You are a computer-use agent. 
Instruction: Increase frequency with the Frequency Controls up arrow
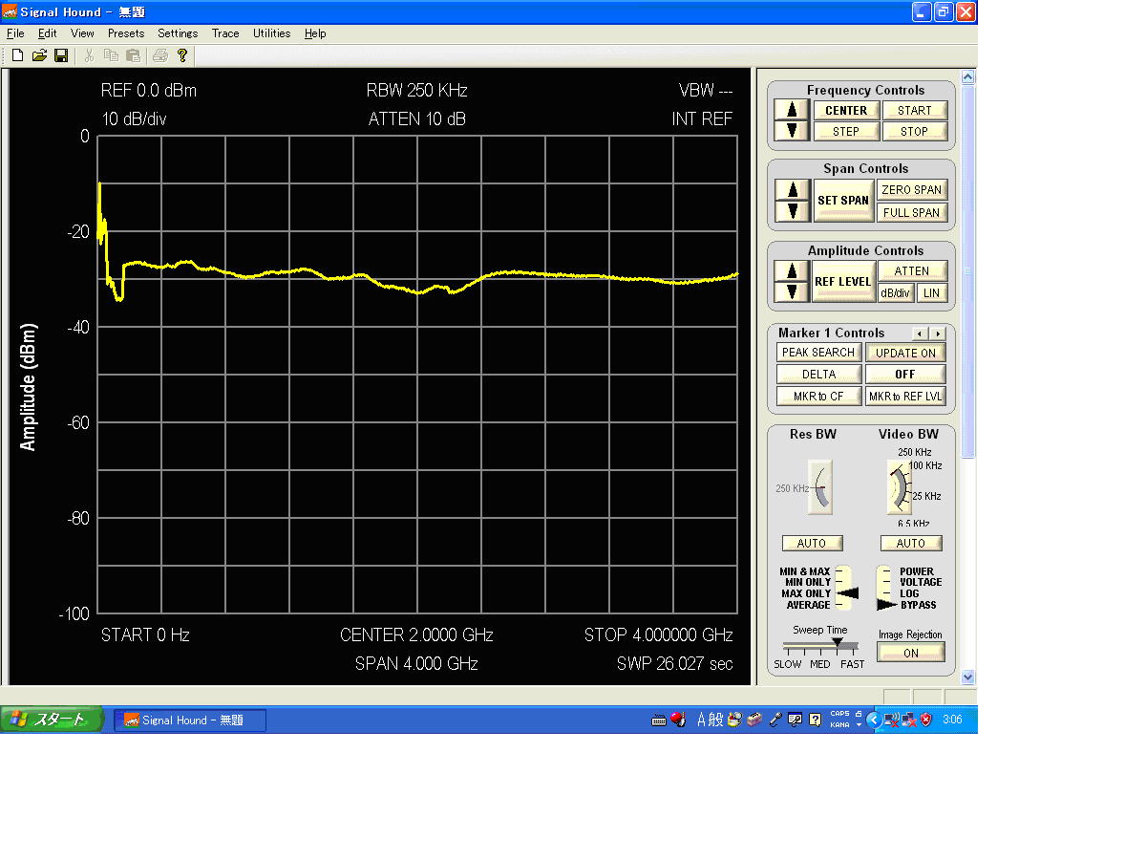(792, 110)
